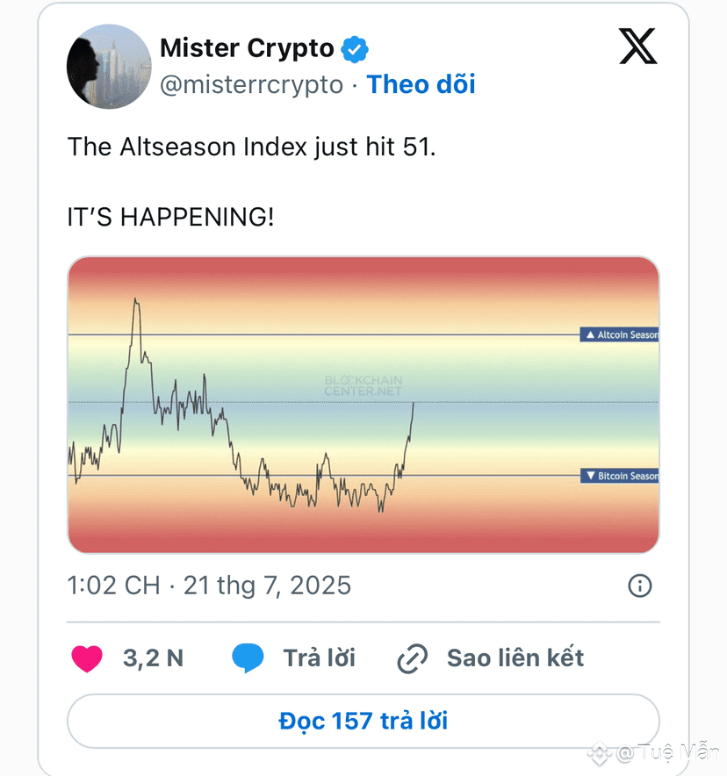Click the 3,2 N like count
Viewport: 727px width, 776px height.
pyautogui.click(x=153, y=658)
